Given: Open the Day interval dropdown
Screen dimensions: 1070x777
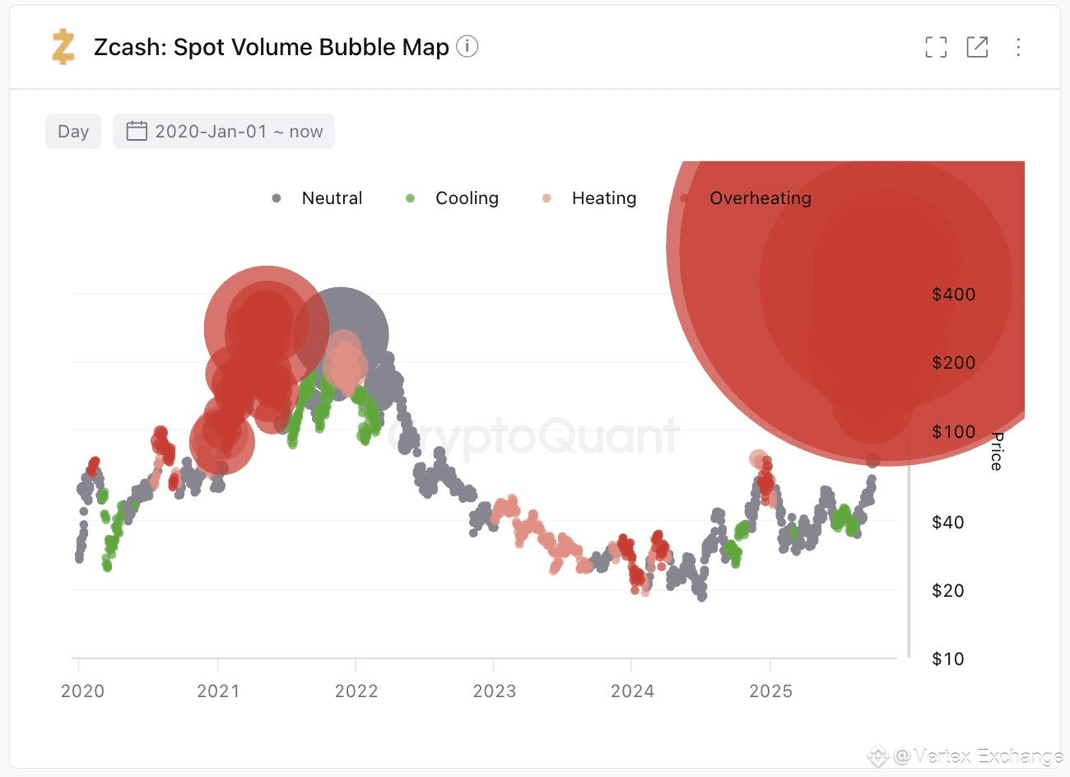Looking at the screenshot, I should (x=73, y=131).
